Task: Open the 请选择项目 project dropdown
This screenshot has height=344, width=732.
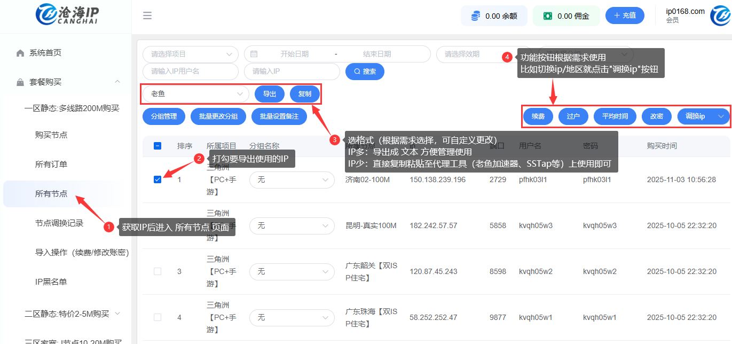Action: click(x=190, y=54)
